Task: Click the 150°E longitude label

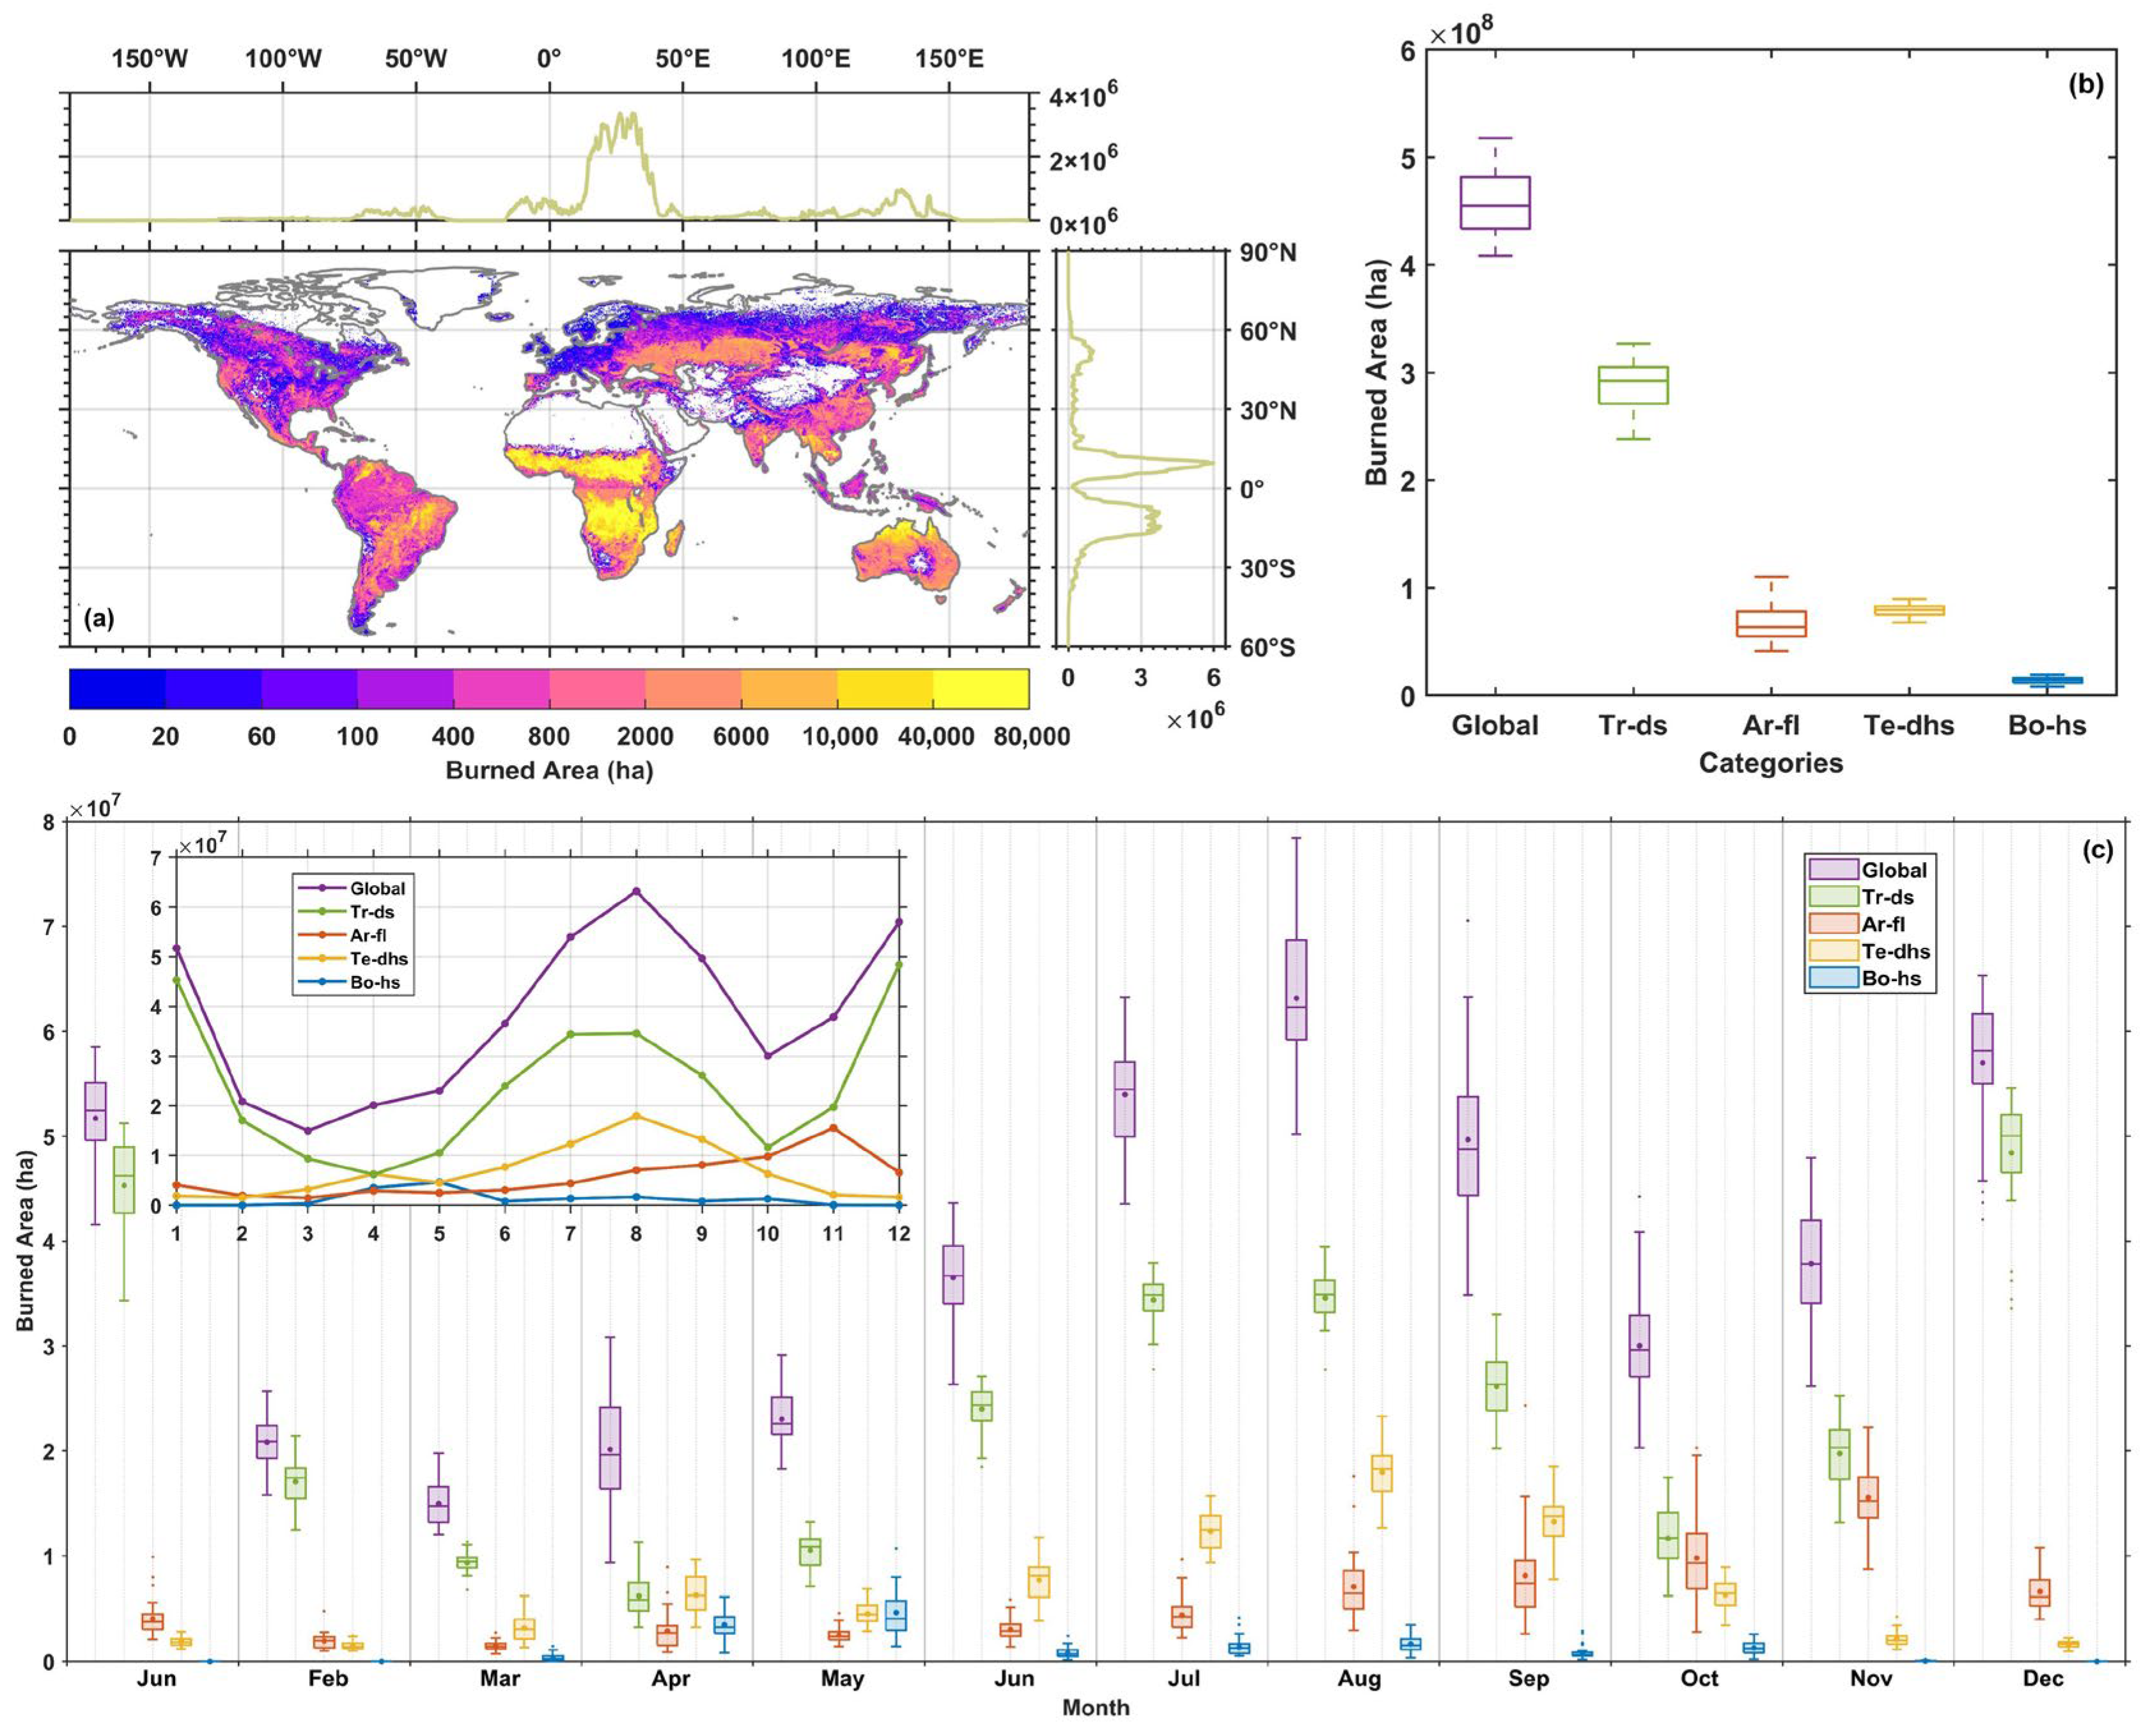Action: point(949,58)
